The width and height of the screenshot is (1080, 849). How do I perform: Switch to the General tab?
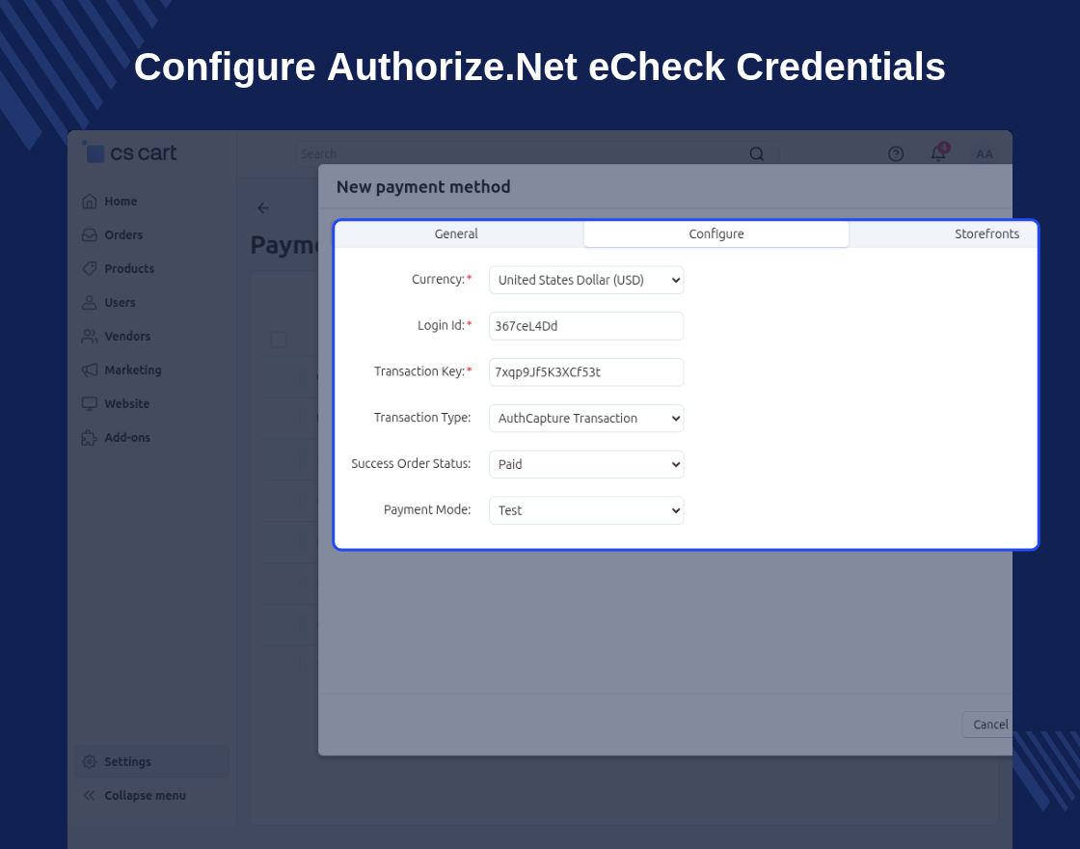point(456,233)
